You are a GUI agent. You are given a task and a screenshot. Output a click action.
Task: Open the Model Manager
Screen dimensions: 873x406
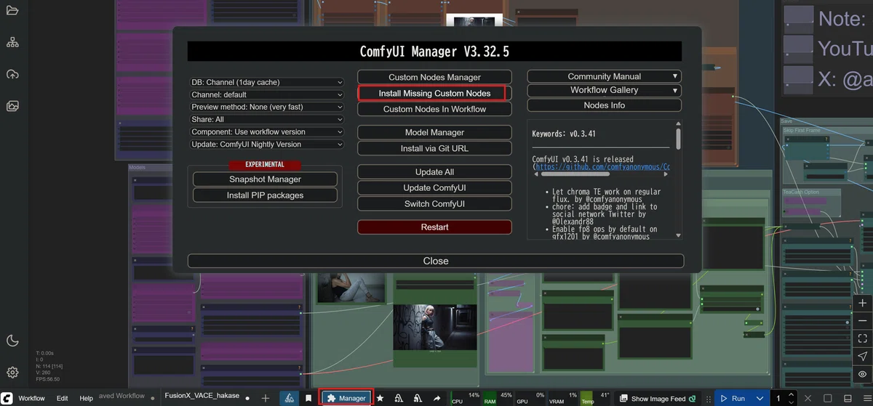pyautogui.click(x=434, y=132)
